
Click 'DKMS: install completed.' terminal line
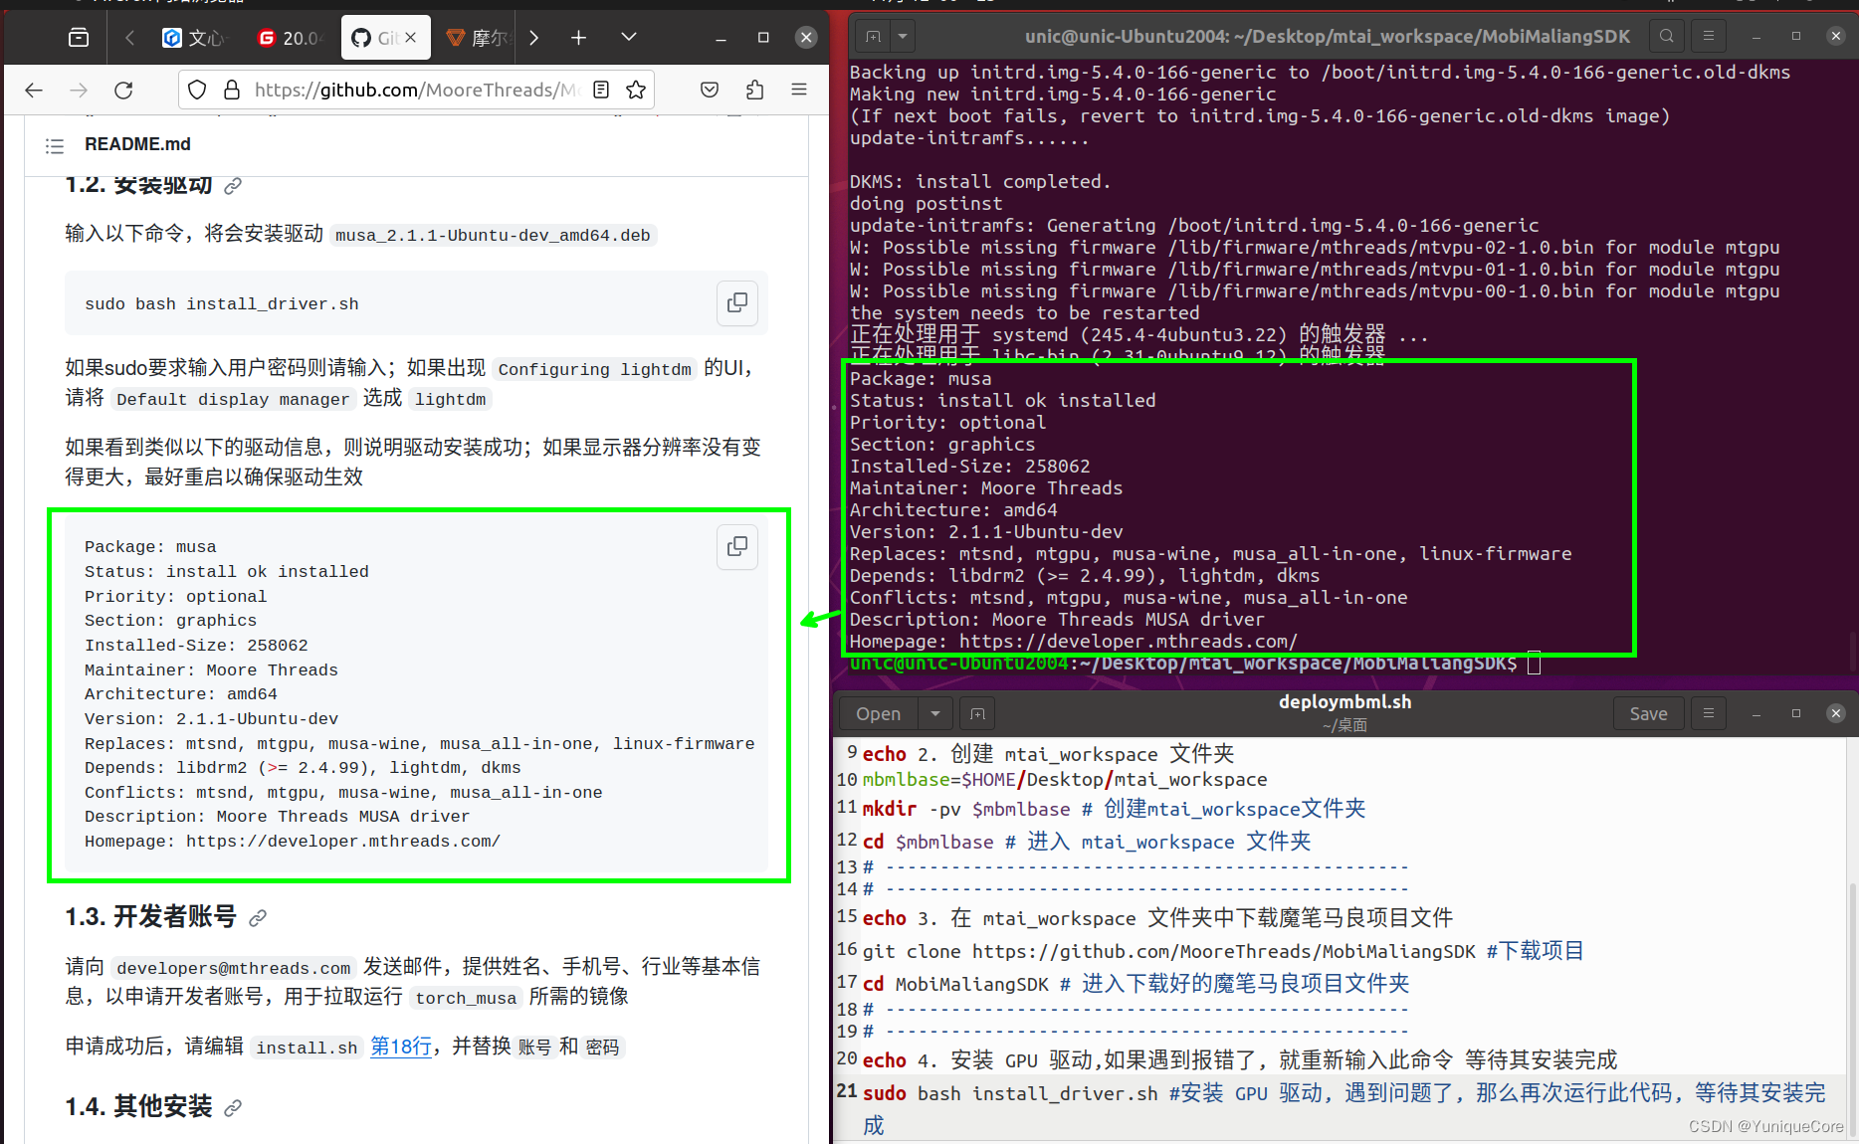tap(980, 182)
